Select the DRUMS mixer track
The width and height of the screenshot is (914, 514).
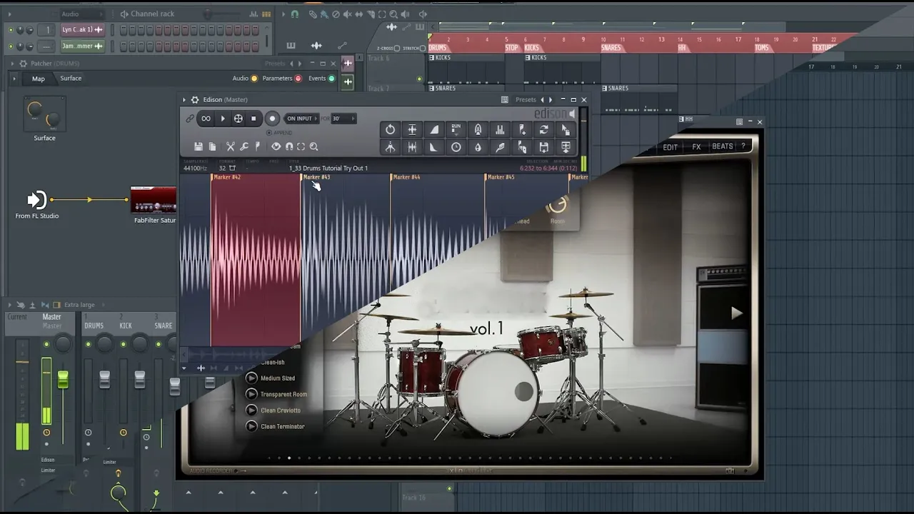[x=94, y=326]
